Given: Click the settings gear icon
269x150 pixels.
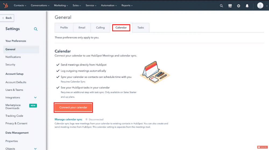Looking at the screenshot, I should [239, 6].
